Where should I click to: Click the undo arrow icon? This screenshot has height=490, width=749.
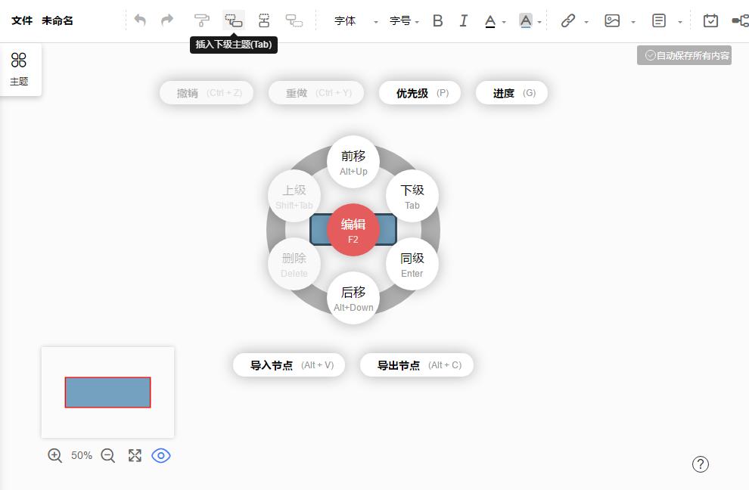click(141, 20)
